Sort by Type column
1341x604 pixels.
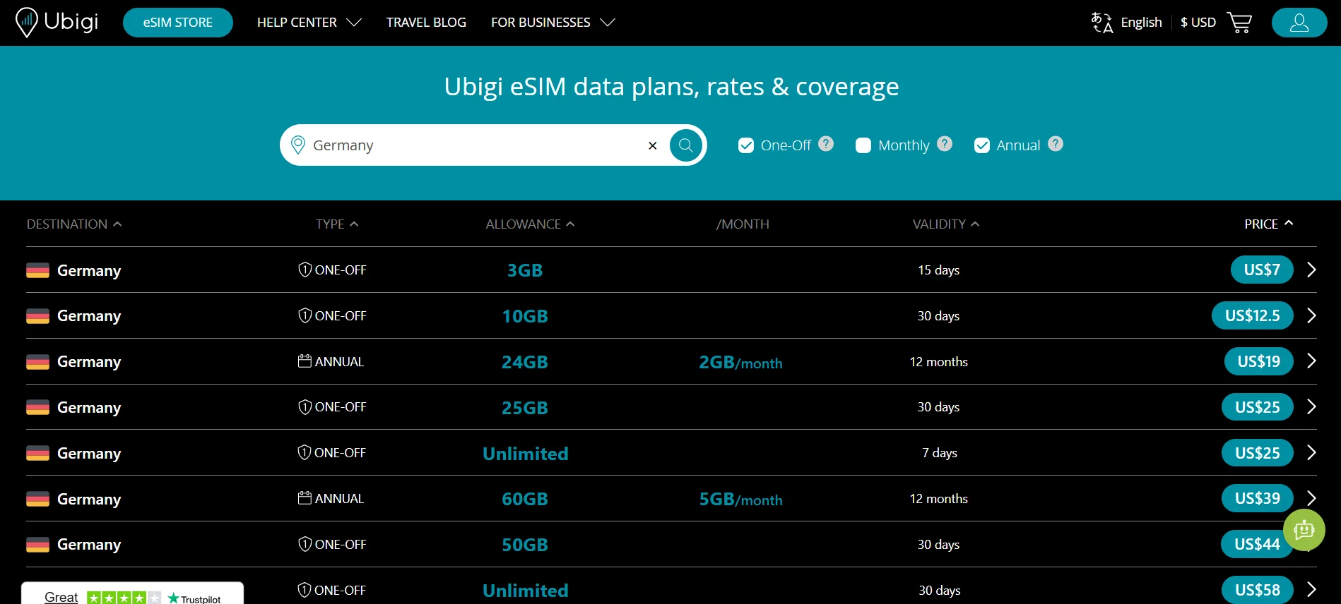(x=337, y=224)
